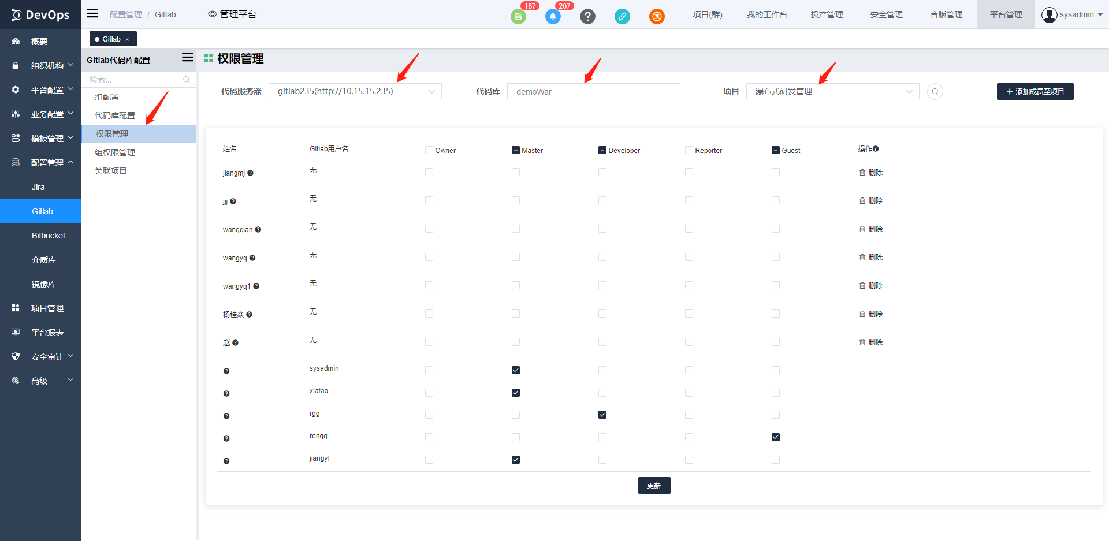This screenshot has width=1109, height=541.
Task: Open the blue bell notifications icon
Action: click(553, 16)
